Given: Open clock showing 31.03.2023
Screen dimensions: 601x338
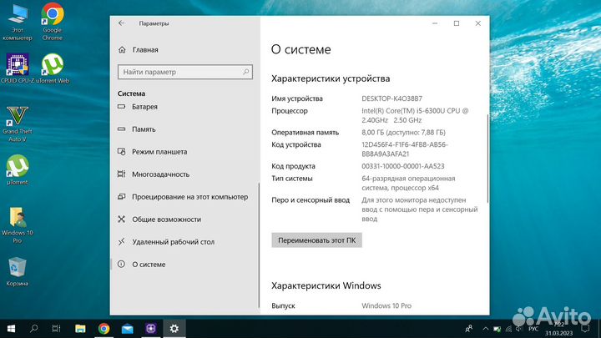Looking at the screenshot, I should click(558, 329).
